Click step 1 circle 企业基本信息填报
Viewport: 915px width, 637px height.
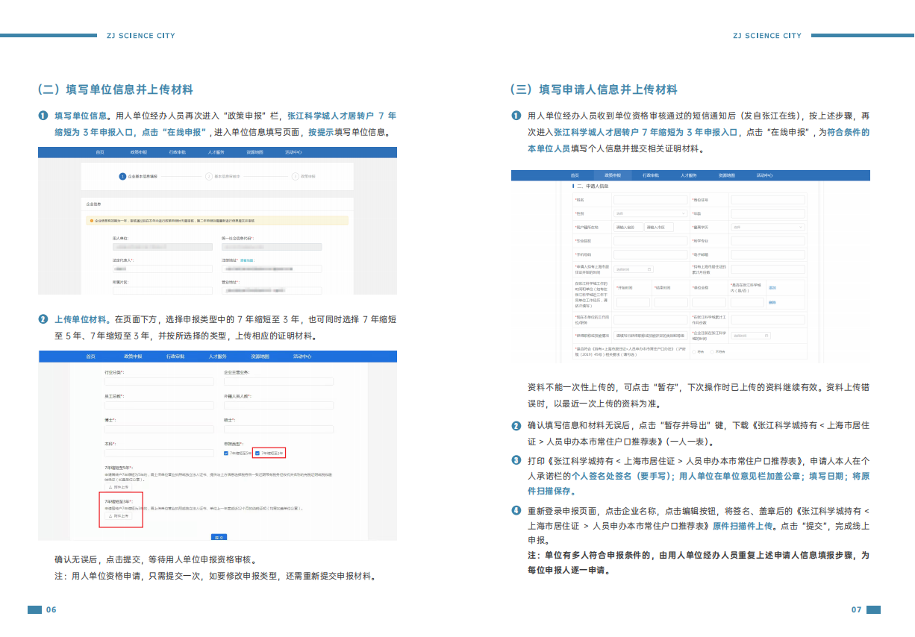(122, 177)
